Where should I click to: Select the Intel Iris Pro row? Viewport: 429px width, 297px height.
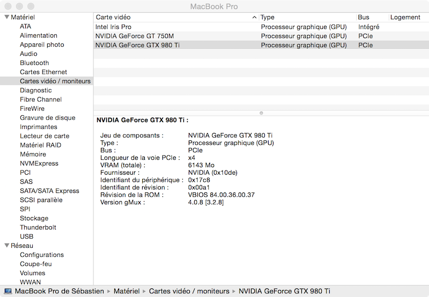point(261,27)
